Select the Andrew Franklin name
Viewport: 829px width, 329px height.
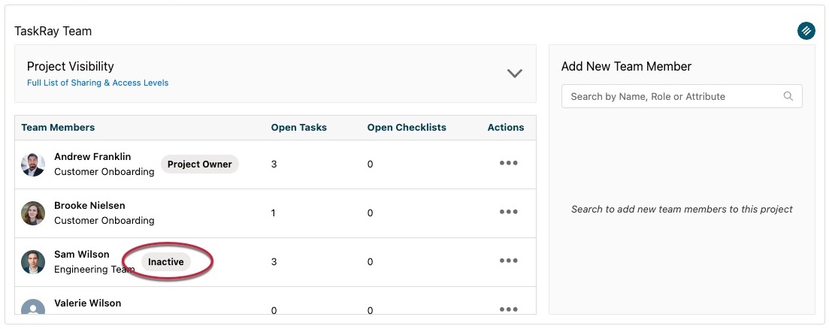click(x=92, y=157)
